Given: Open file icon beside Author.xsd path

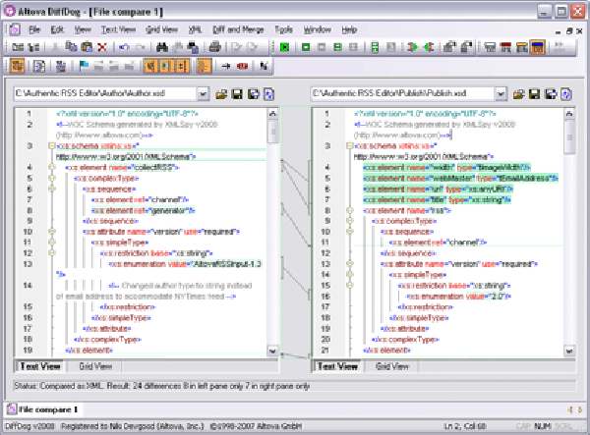Looking at the screenshot, I should [223, 93].
